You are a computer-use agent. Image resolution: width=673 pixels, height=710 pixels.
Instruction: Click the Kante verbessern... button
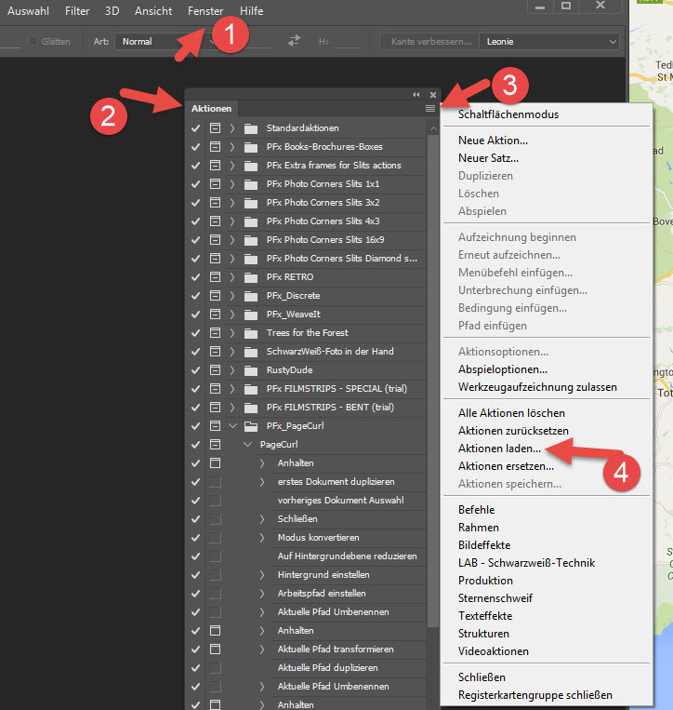(x=429, y=41)
